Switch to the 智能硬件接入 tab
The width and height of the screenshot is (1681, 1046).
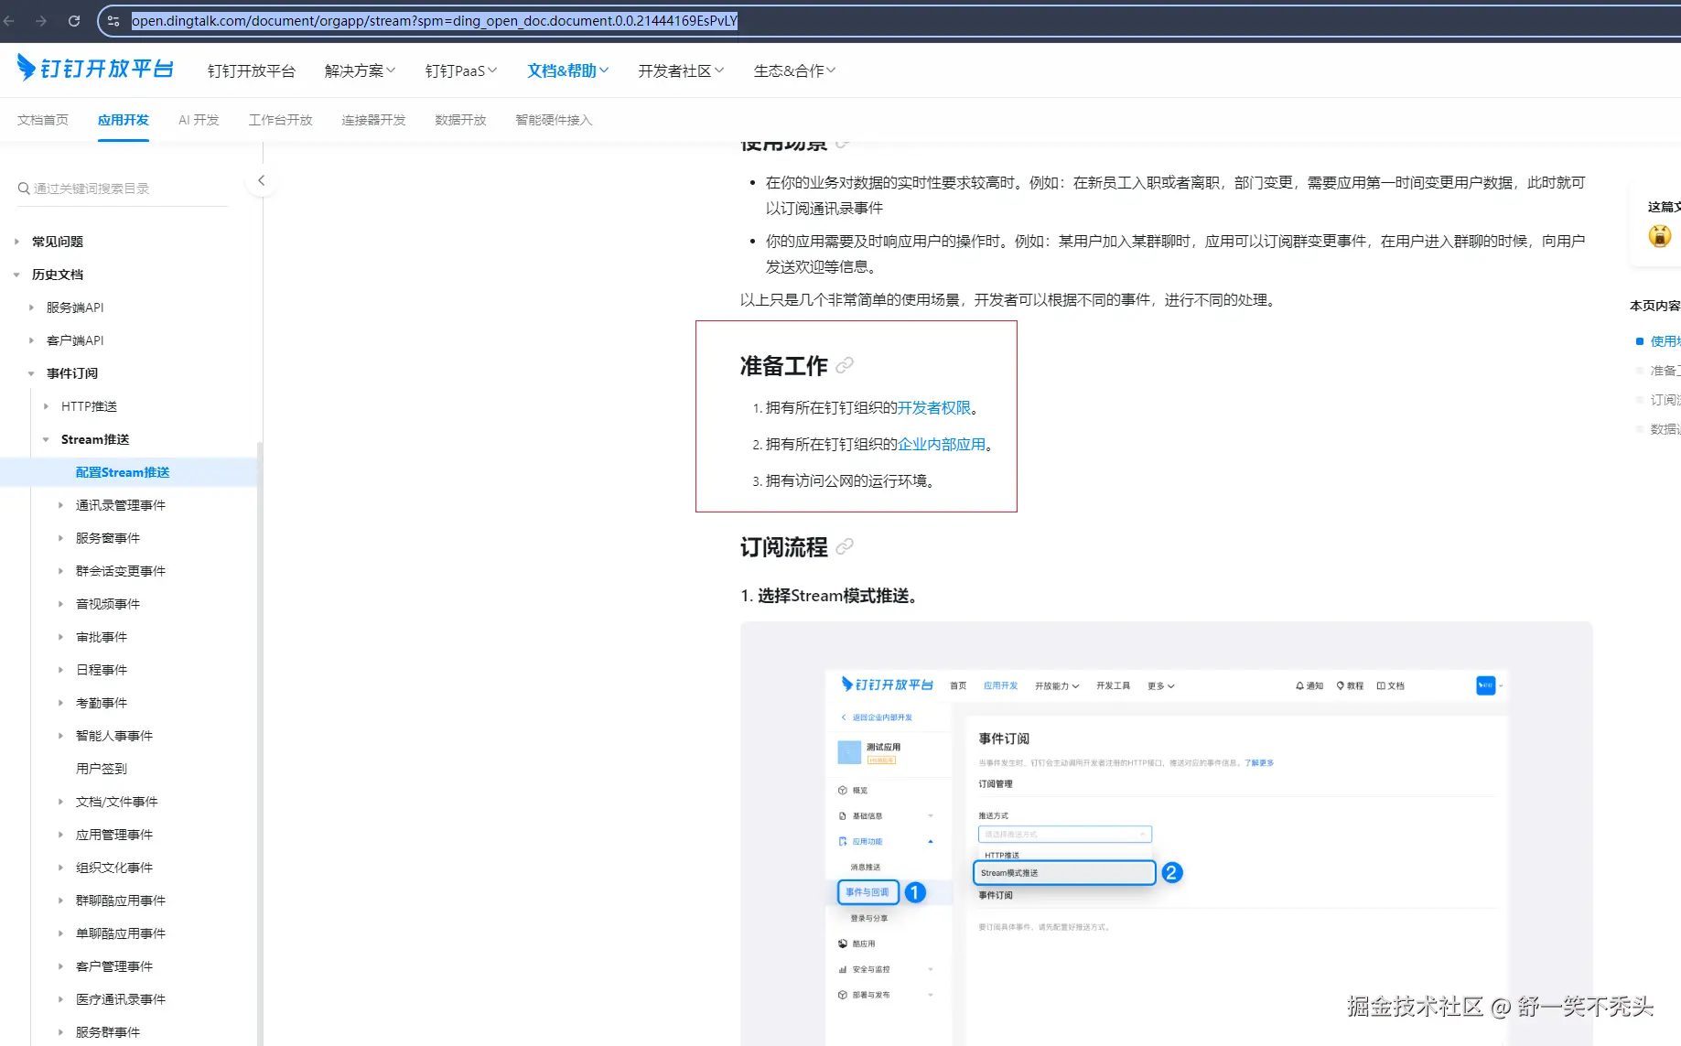[555, 120]
